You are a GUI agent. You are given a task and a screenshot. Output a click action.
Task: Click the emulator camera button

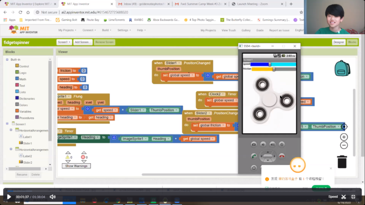tap(254, 144)
